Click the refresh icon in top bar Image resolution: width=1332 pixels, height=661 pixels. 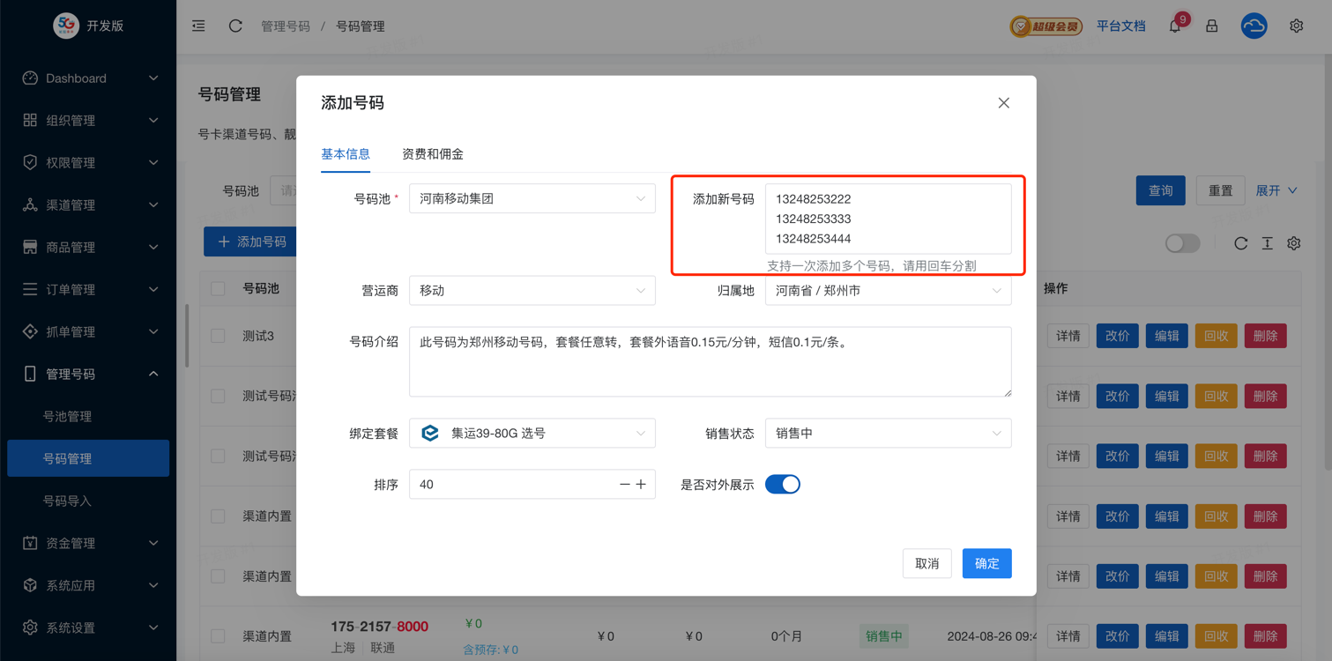pos(235,26)
